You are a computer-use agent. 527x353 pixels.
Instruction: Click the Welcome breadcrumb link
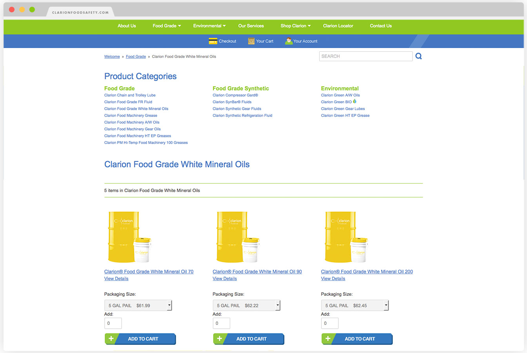[x=112, y=56]
